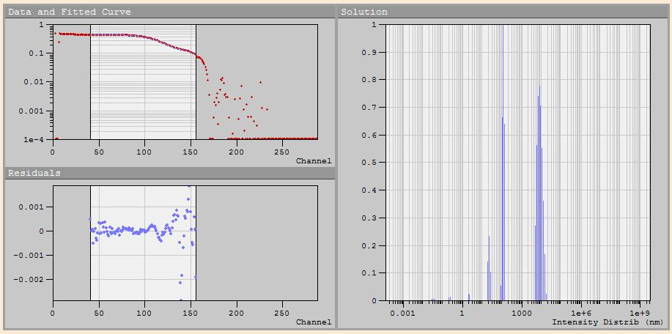This screenshot has width=672, height=334.
Task: Click the tallest peak bar in the Solution plot
Action: point(503,163)
